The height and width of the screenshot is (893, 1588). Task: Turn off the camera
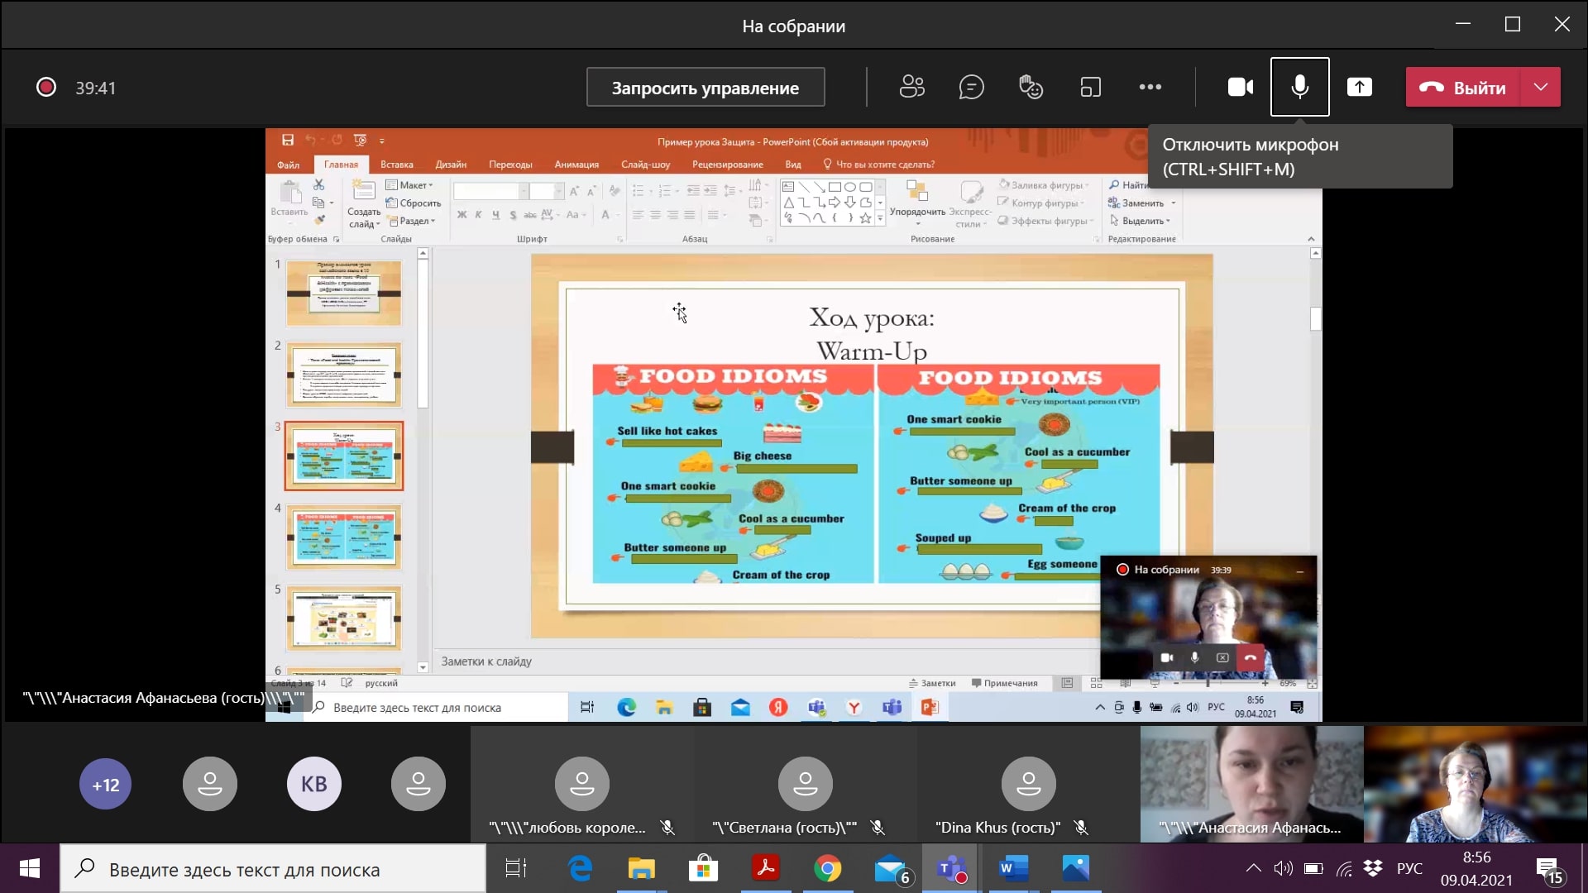tap(1240, 87)
